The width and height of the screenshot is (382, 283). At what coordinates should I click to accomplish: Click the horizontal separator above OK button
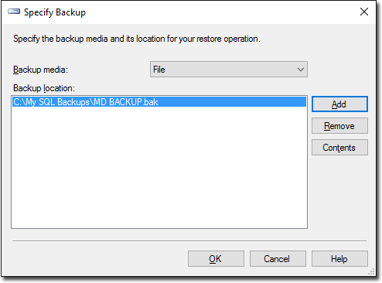189,241
